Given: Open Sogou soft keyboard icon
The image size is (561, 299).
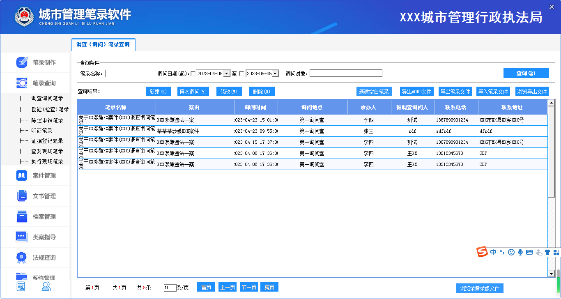Looking at the screenshot, I should click(529, 252).
